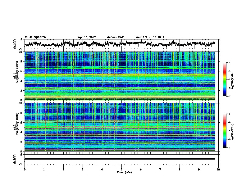
Task: Click time axis tick label "2"
Action: (x=63, y=170)
